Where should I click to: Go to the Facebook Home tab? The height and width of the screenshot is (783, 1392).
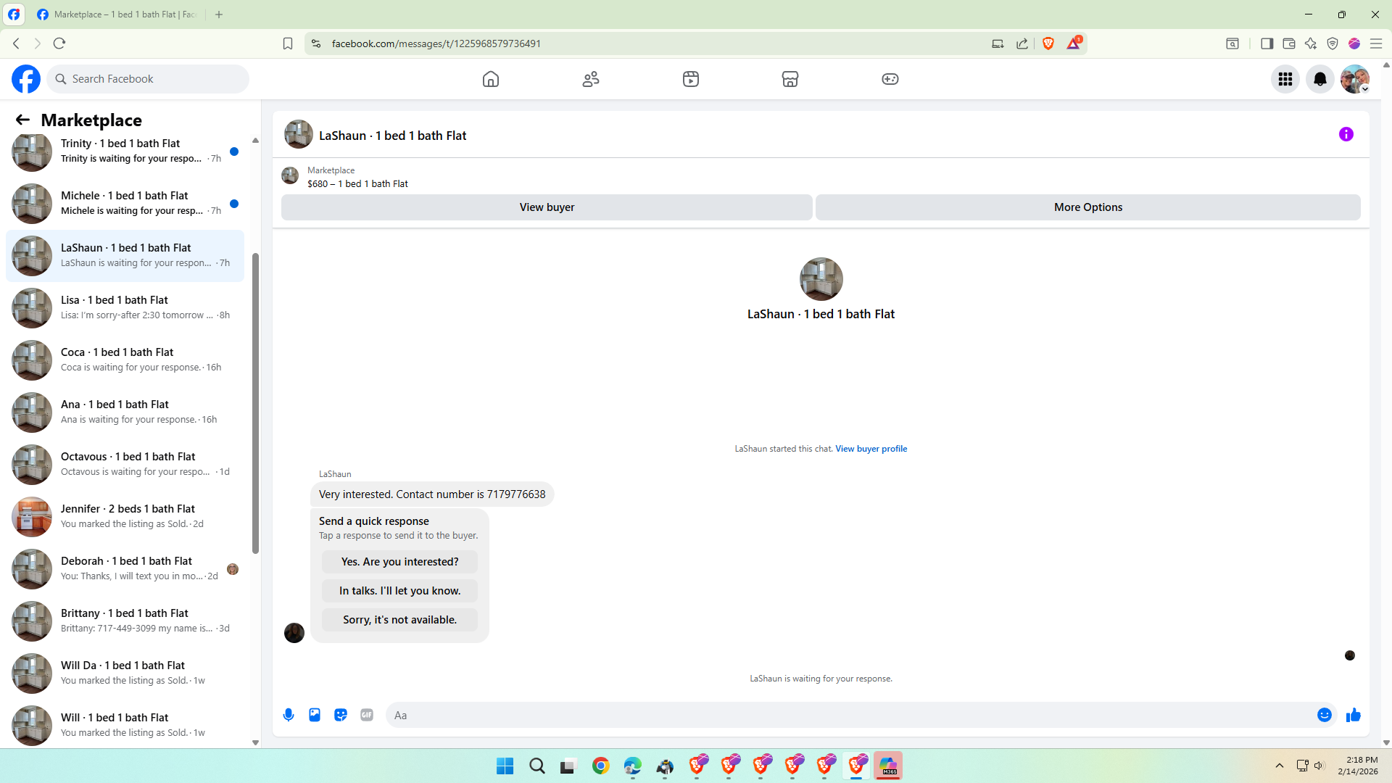(491, 79)
